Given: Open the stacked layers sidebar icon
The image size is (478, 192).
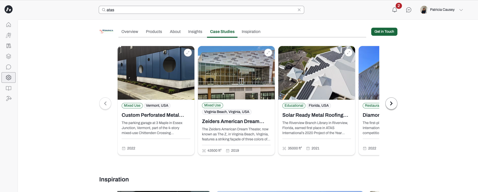Looking at the screenshot, I should pos(9,56).
